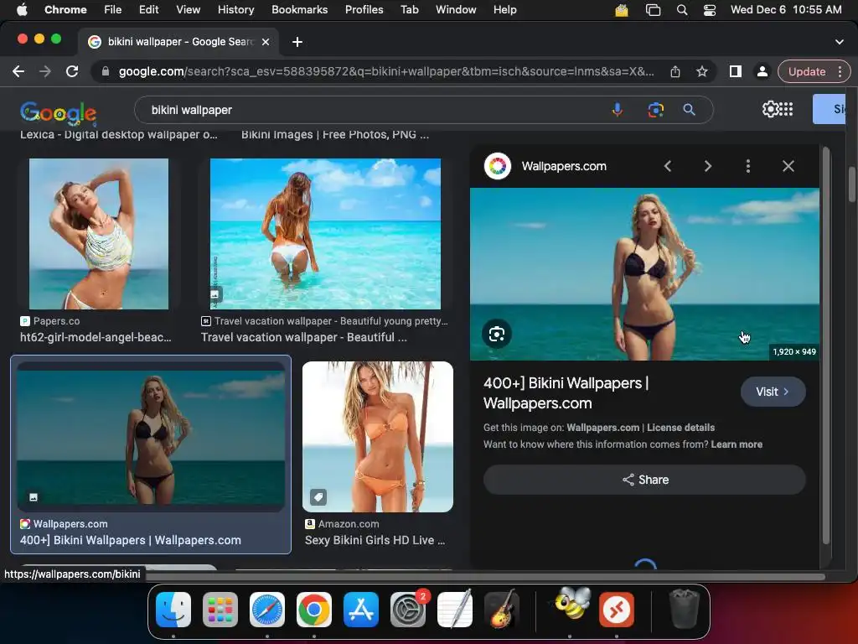The width and height of the screenshot is (858, 644).
Task: Open Finder from the Dock
Action: pyautogui.click(x=173, y=610)
